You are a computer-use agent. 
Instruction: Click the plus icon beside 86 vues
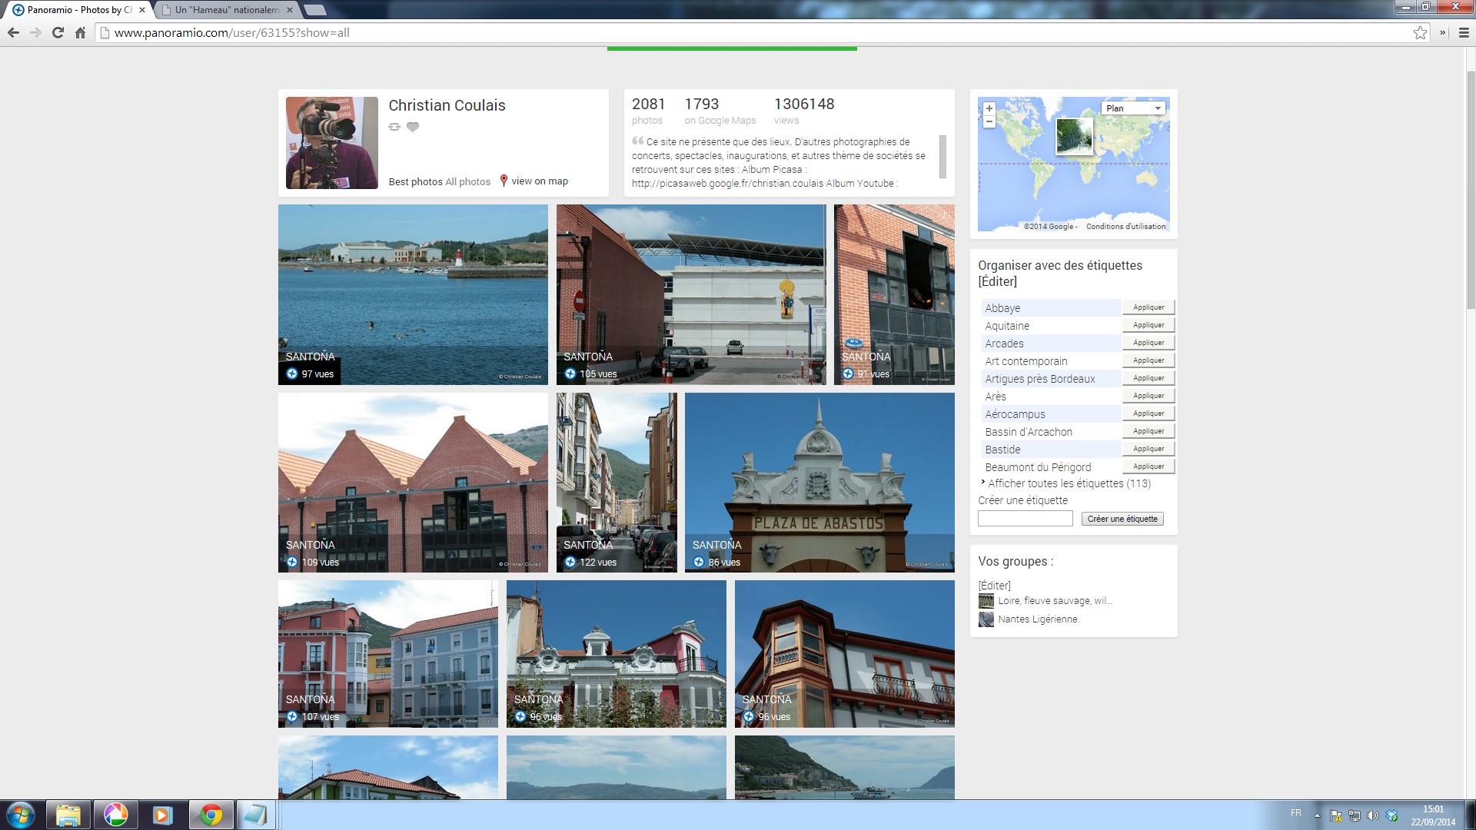click(x=699, y=563)
